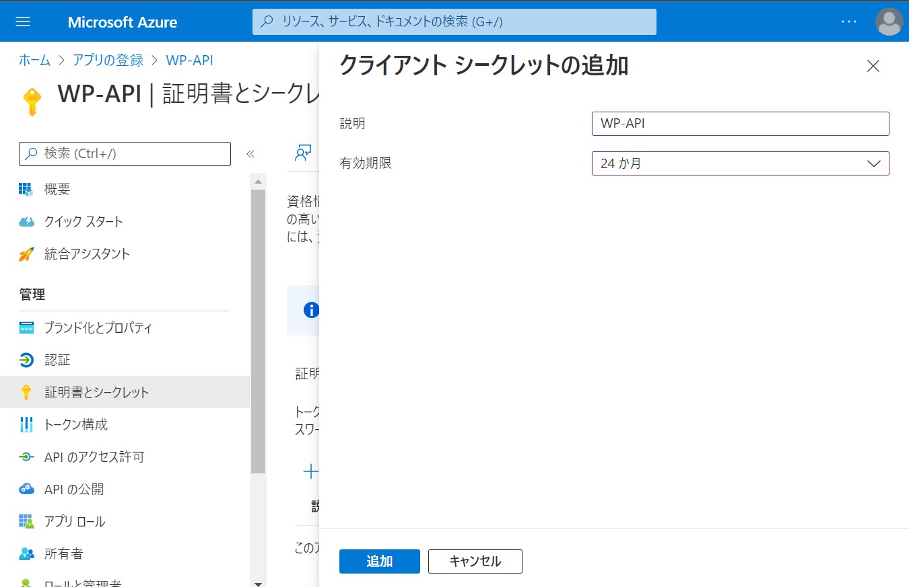Click the 追加 button
This screenshot has width=909, height=587.
[380, 561]
